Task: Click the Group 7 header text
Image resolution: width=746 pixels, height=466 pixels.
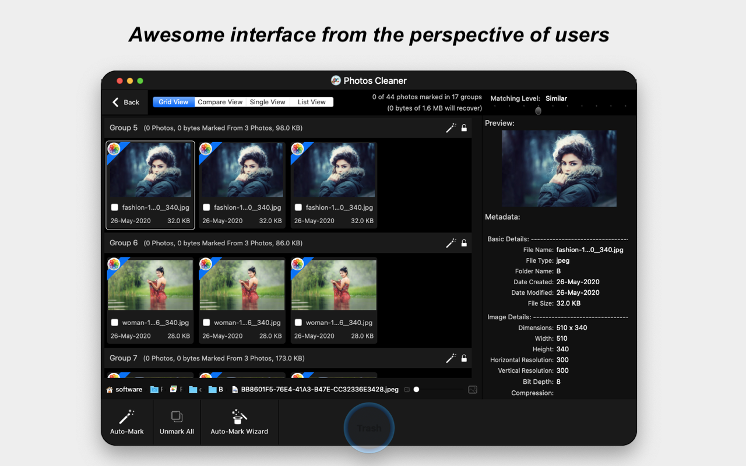Action: 124,358
